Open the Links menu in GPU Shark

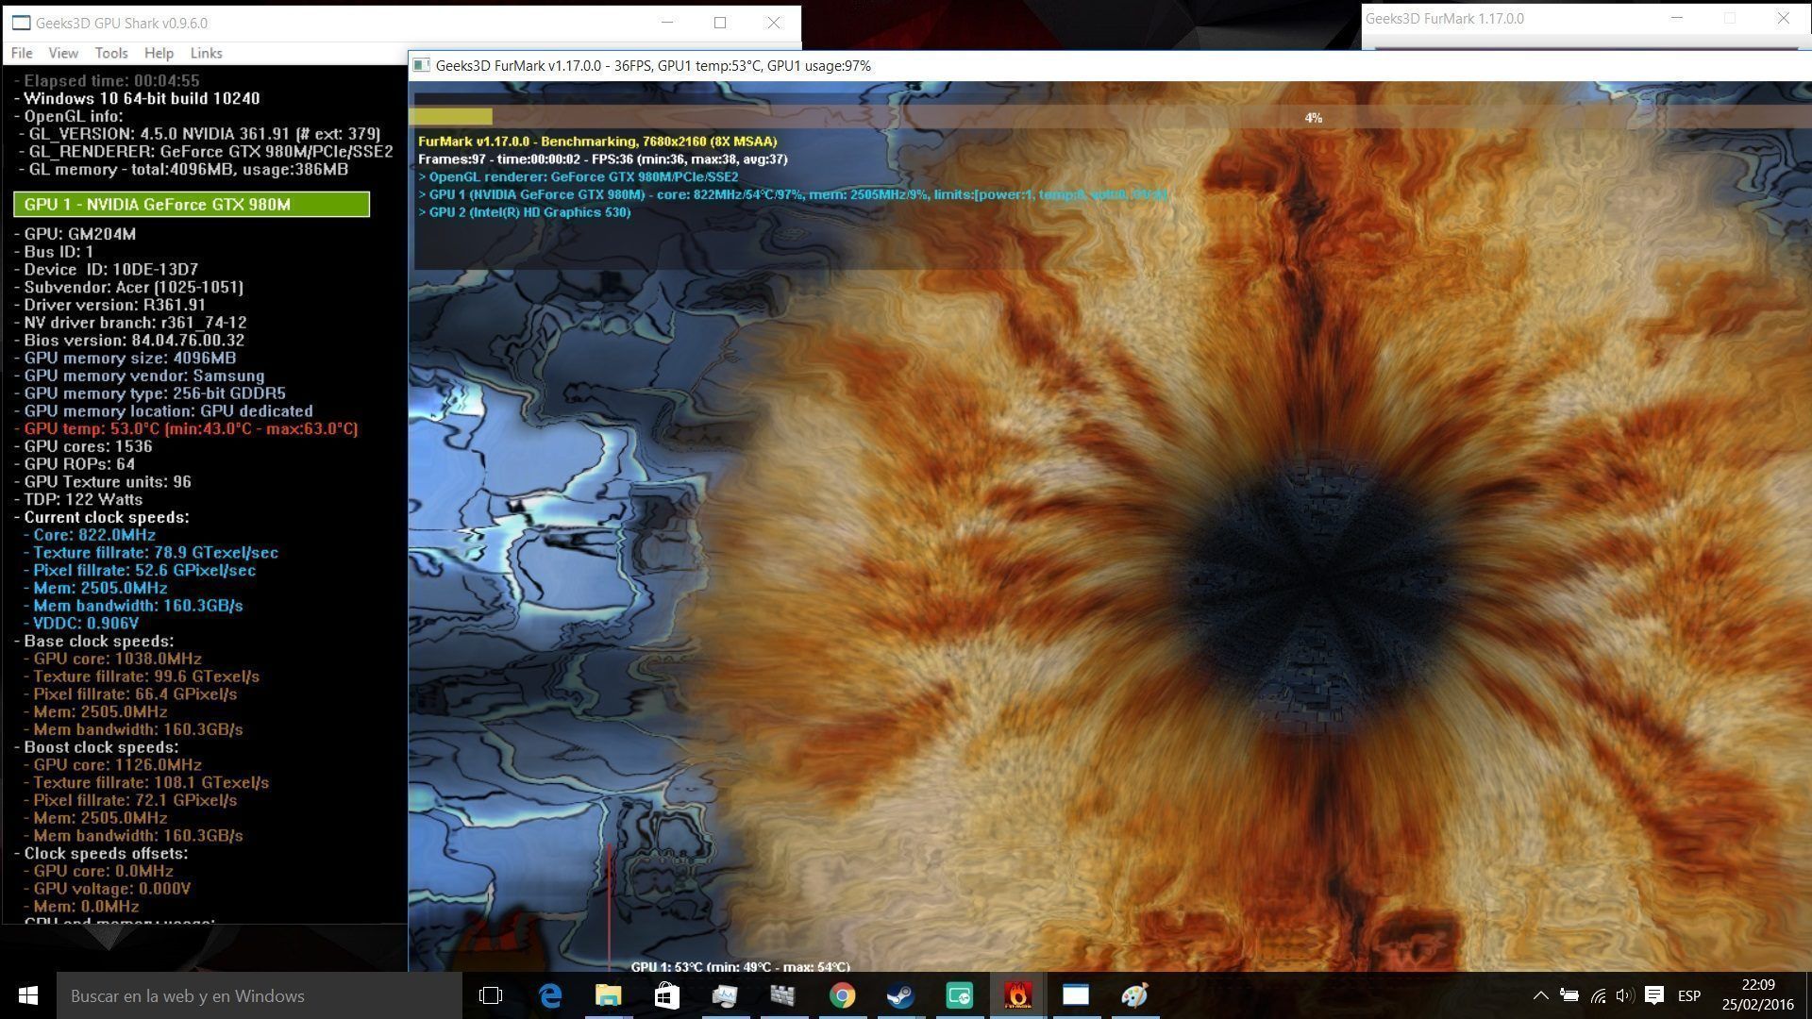[x=206, y=53]
